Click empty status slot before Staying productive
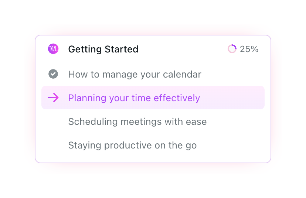The width and height of the screenshot is (306, 198). click(53, 145)
